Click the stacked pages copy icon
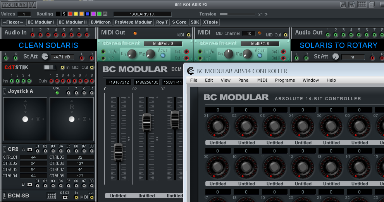Image resolution: width=384 pixels, height=202 pixels. 372,4
